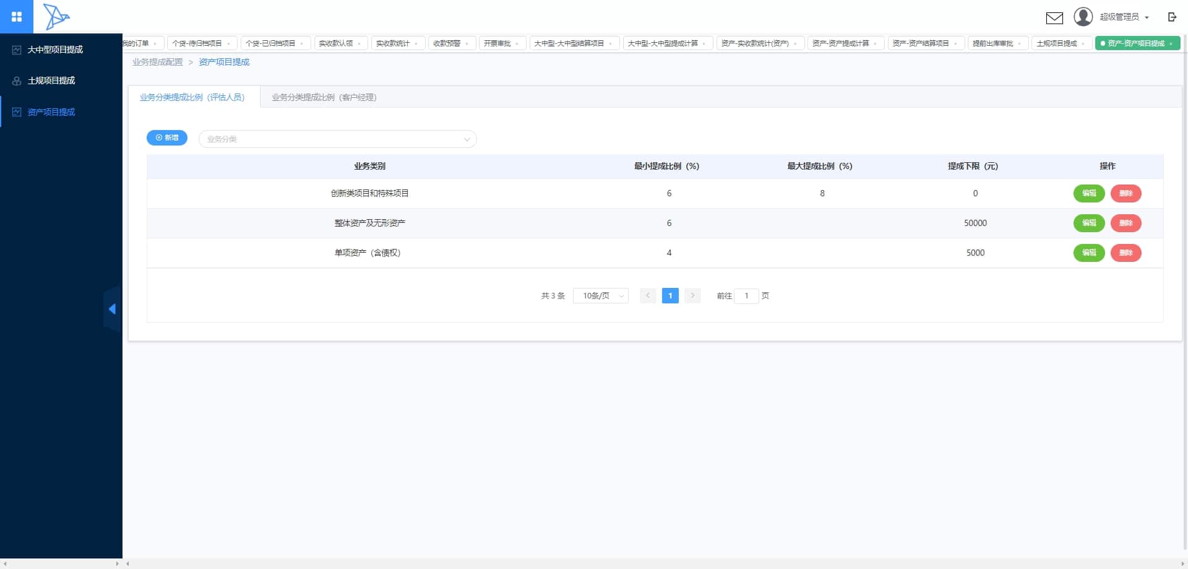The width and height of the screenshot is (1188, 569).
Task: Click 创新类项目和特殊项目 cell text
Action: point(370,193)
